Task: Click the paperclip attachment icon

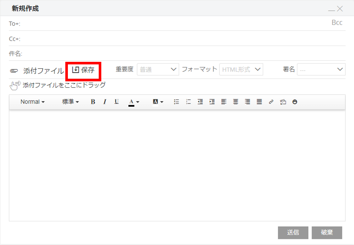Action: 14,71
